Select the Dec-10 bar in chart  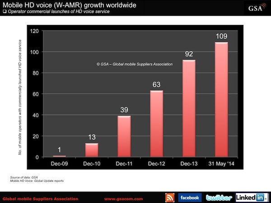pyautogui.click(x=92, y=150)
